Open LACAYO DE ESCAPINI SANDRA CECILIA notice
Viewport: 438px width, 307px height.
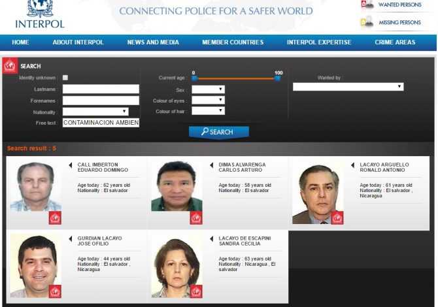244,241
